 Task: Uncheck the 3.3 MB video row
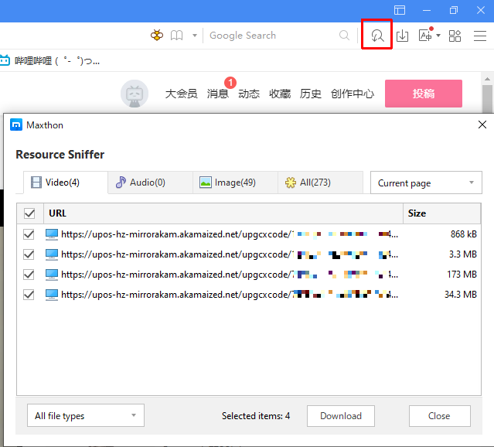pos(29,254)
